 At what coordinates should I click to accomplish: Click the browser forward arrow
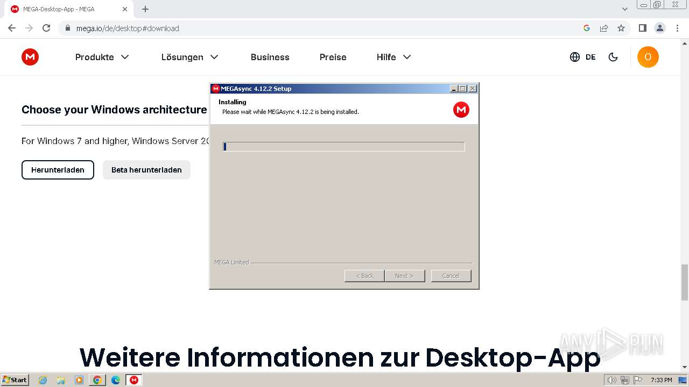point(29,28)
